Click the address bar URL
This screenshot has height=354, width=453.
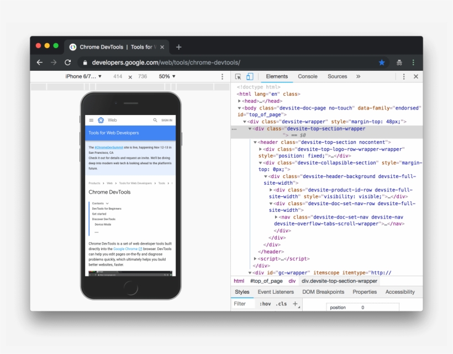[166, 63]
